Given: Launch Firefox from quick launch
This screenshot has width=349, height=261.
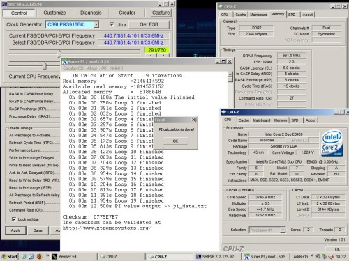Looking at the screenshot, I should [x=39, y=257].
